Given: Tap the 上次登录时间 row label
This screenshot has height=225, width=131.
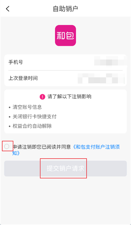Looking at the screenshot, I should click(x=23, y=78).
